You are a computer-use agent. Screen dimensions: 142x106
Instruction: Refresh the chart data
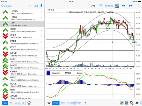click(138, 6)
